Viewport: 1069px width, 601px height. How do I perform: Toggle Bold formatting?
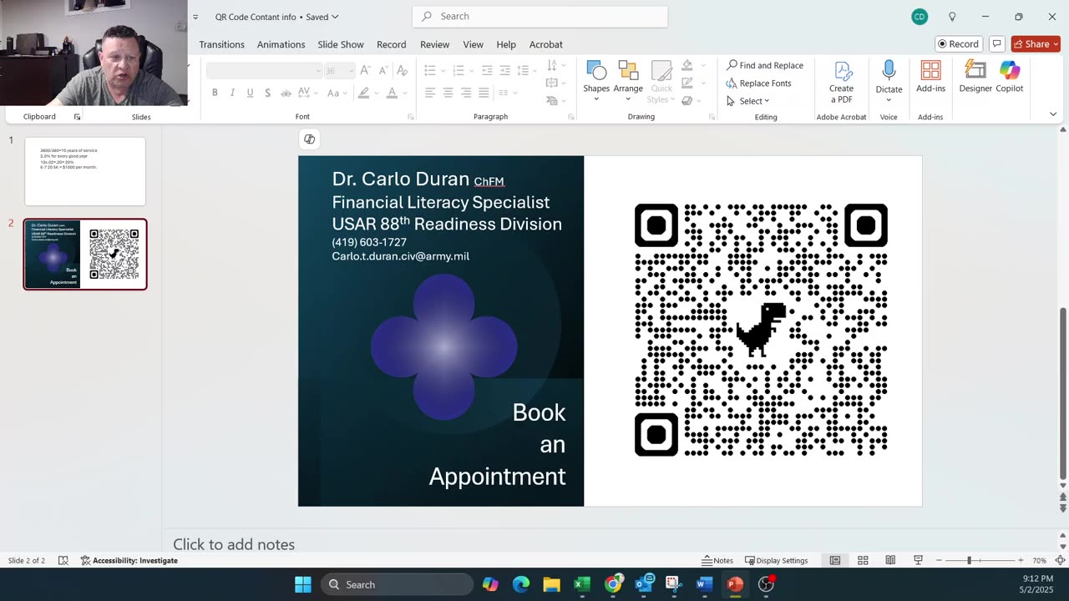coord(215,93)
